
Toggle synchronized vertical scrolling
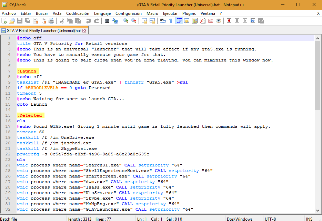point(144,21)
